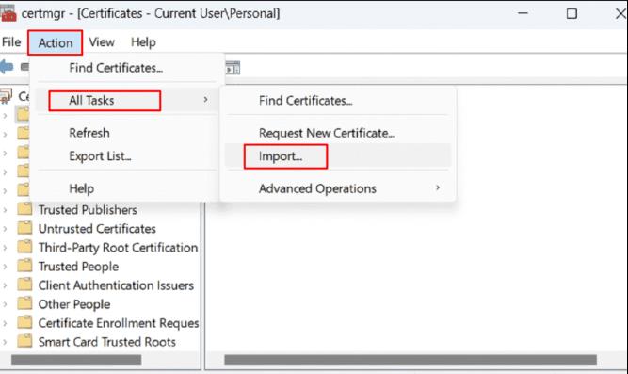The height and width of the screenshot is (374, 628).
Task: Expand Untrusted Certificates tree node
Action: (x=6, y=229)
